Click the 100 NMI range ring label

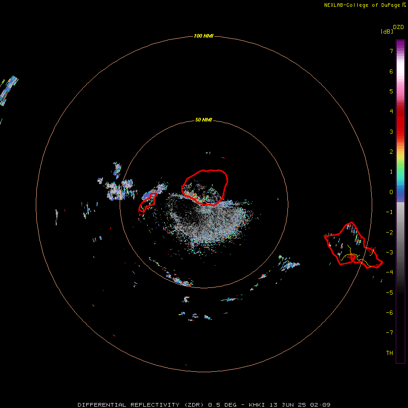[x=204, y=36]
